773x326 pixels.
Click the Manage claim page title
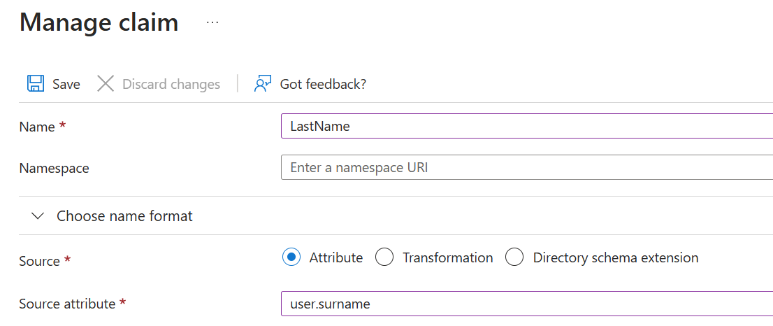pos(99,22)
